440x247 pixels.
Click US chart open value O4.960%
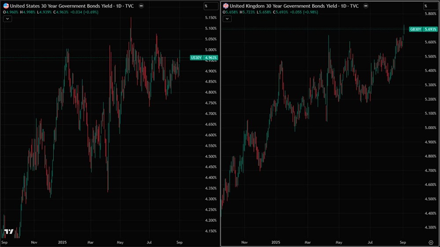[11, 12]
